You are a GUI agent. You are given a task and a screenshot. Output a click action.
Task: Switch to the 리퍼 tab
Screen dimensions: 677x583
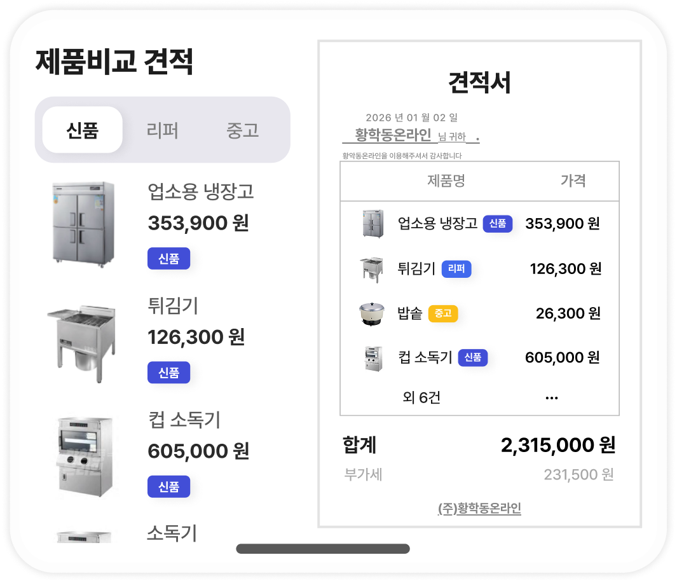coord(162,130)
